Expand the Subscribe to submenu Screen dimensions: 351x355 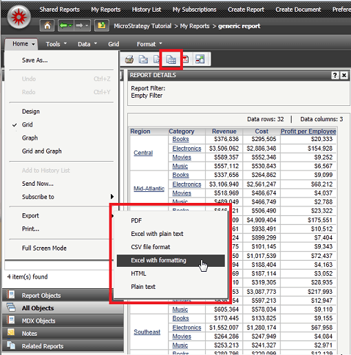[x=112, y=197]
